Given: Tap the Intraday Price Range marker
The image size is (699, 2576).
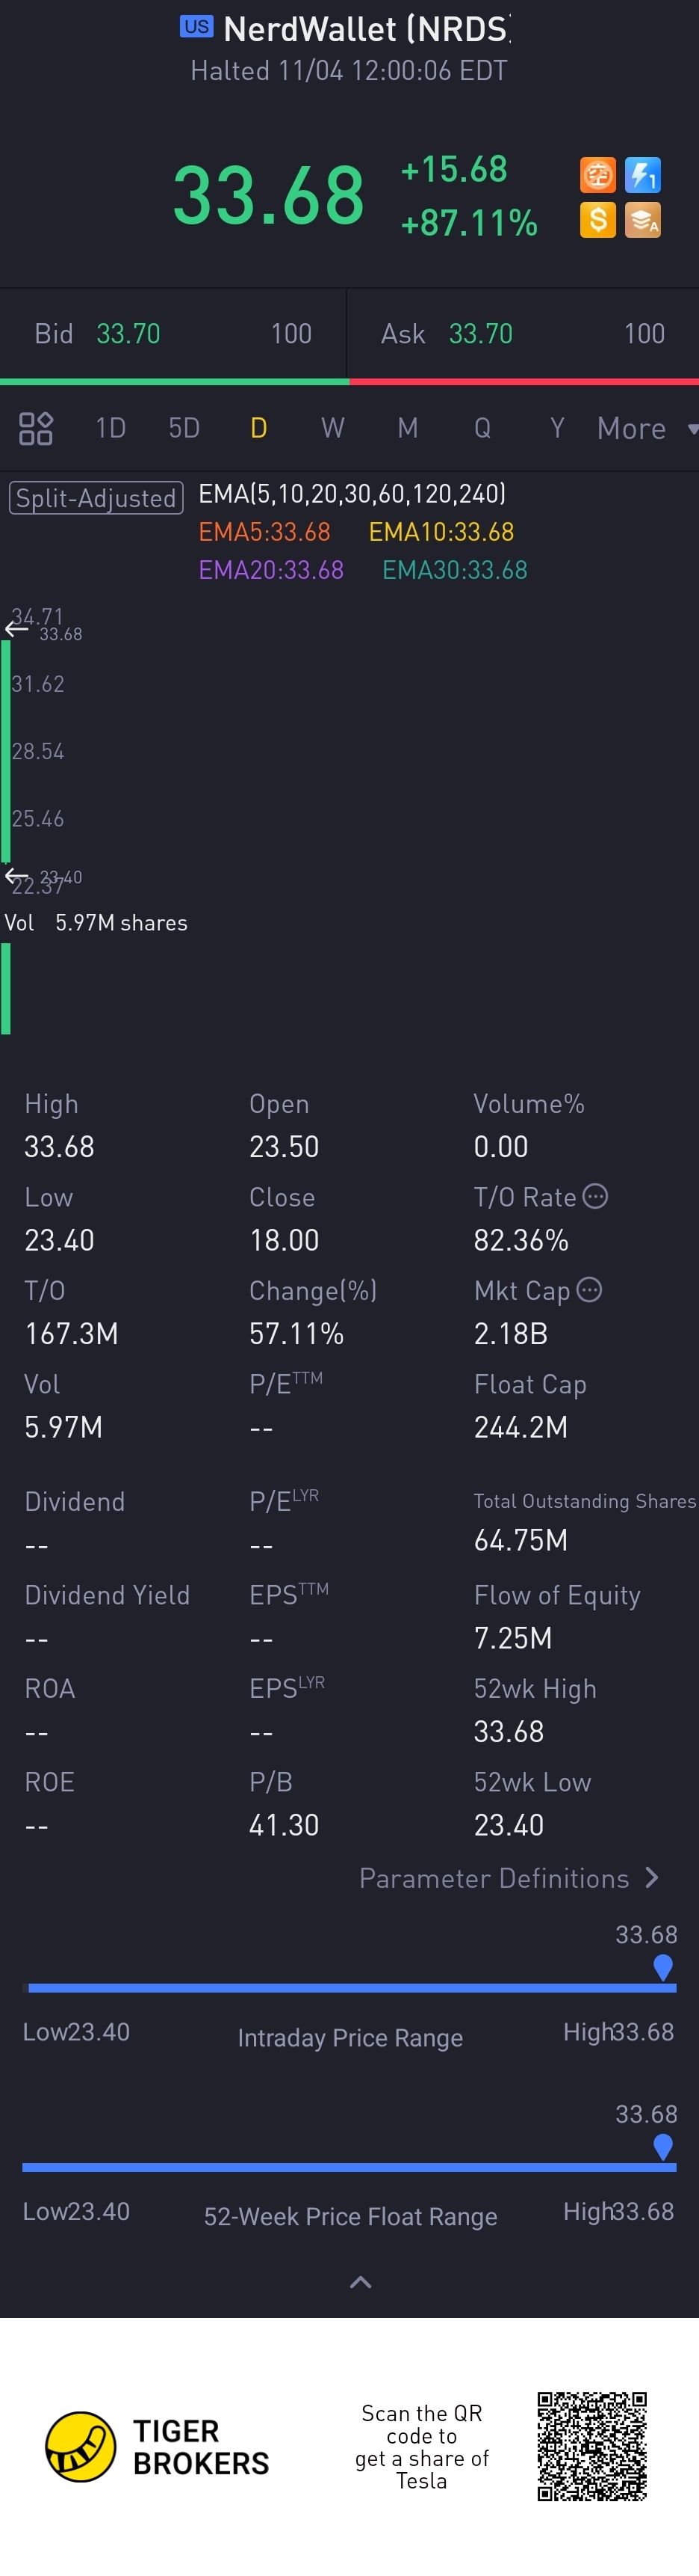Looking at the screenshot, I should click(662, 1967).
